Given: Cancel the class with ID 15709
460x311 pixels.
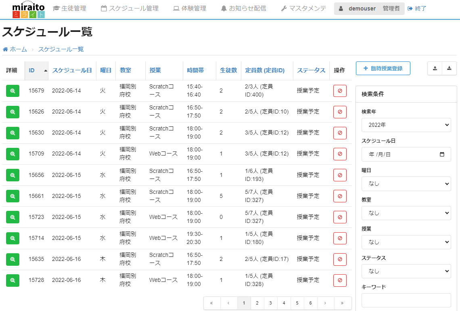Looking at the screenshot, I should [x=340, y=154].
